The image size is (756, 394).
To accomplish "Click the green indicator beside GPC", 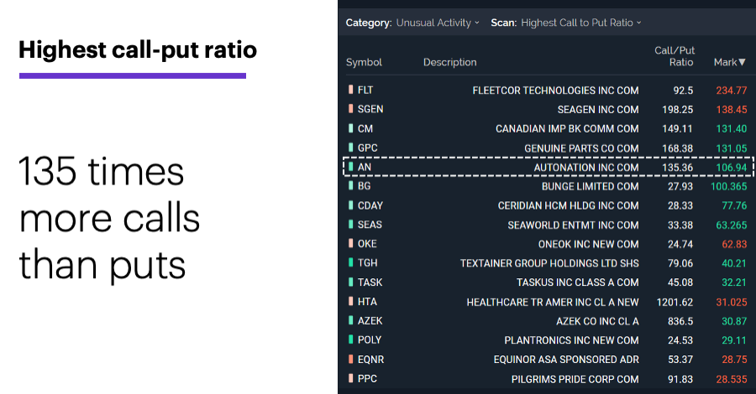I will (x=350, y=148).
